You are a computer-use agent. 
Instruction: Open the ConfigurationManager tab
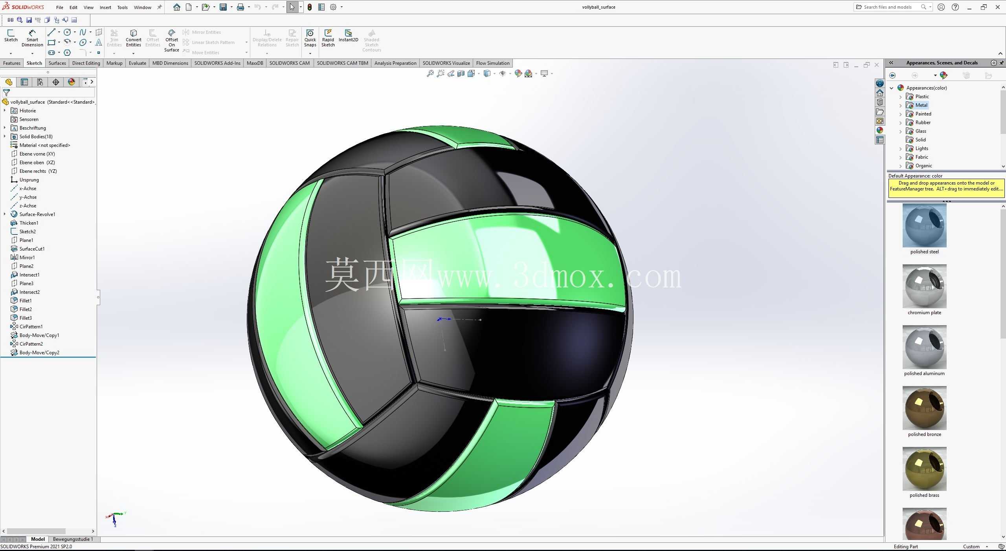pos(40,82)
